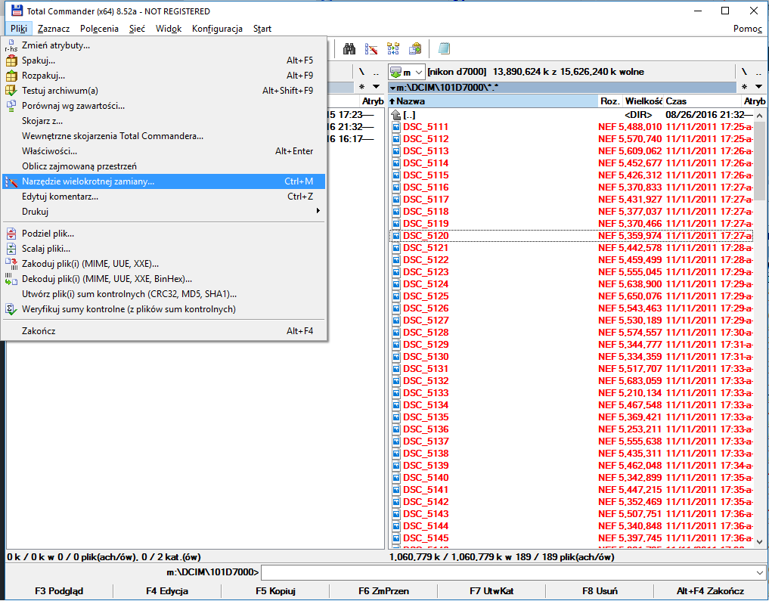
Task: Click the F6 ZmPrzen button
Action: click(x=383, y=591)
